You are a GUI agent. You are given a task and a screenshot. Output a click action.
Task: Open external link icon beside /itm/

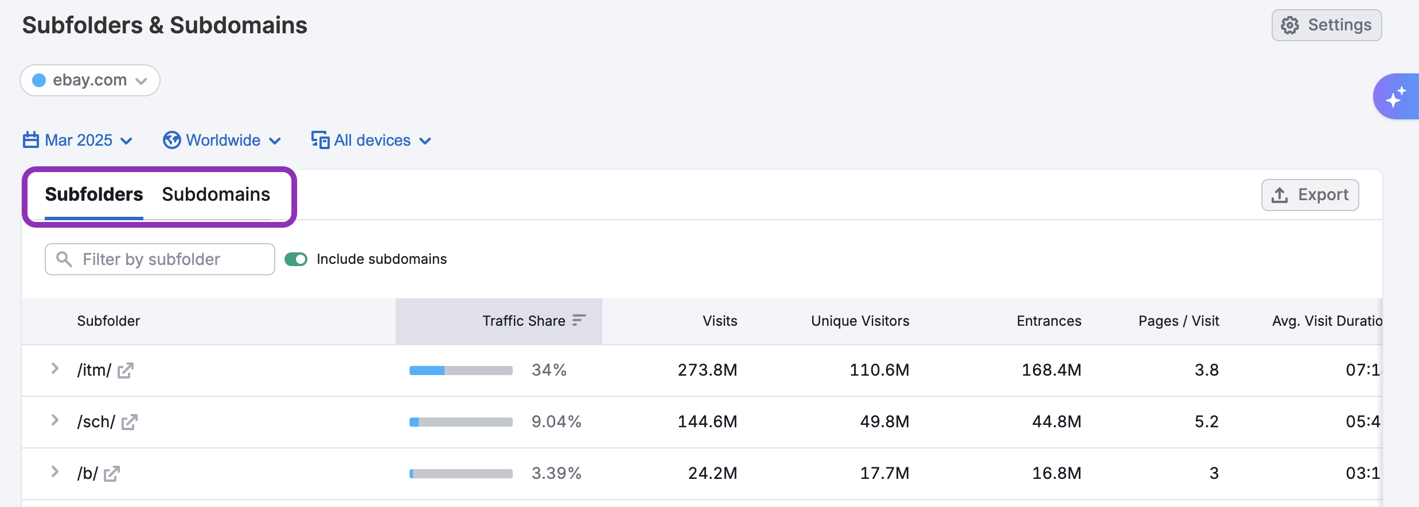click(125, 370)
